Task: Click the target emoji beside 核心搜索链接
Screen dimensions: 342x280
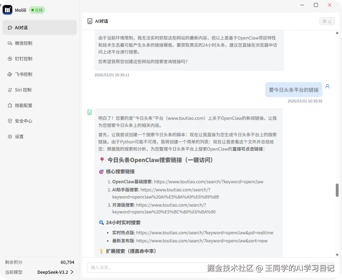Action: pos(101,172)
